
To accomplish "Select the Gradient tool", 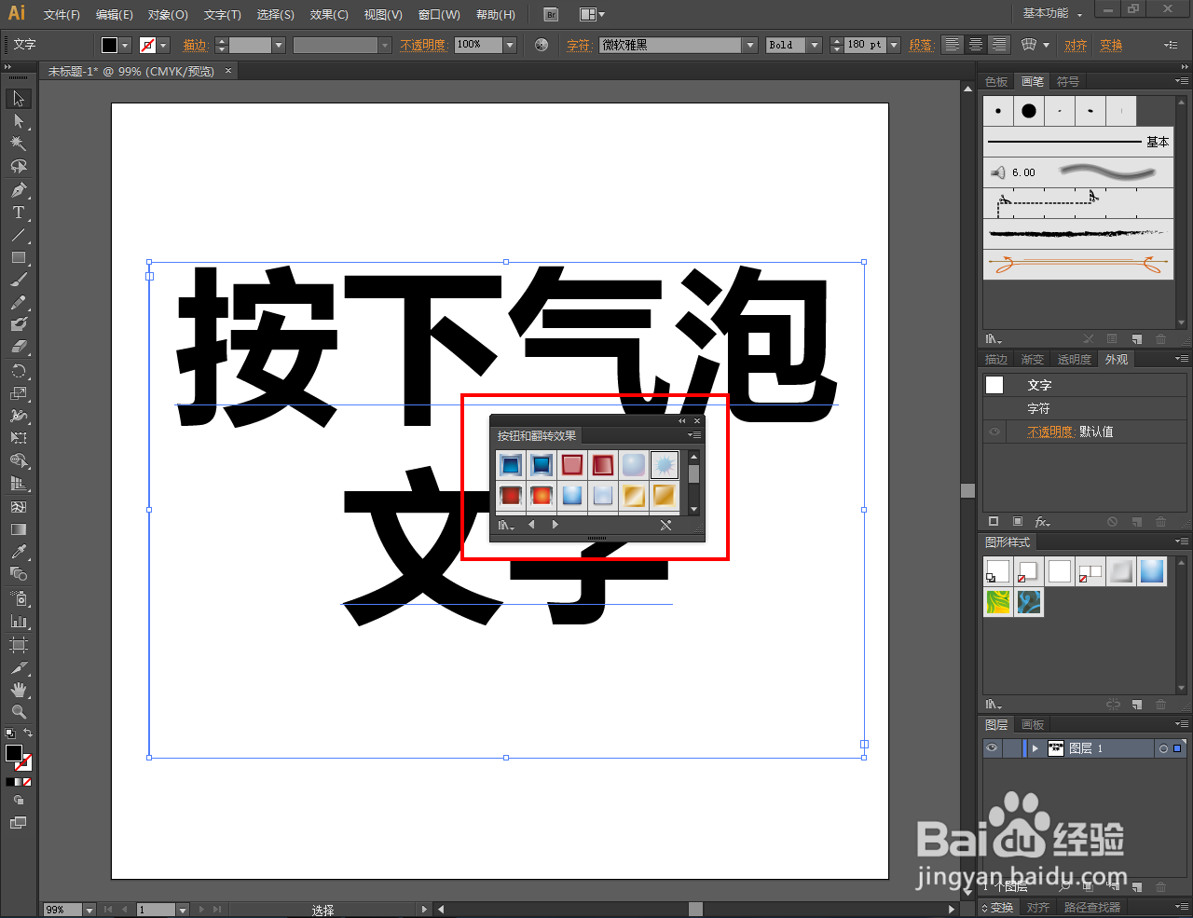I will [x=19, y=529].
